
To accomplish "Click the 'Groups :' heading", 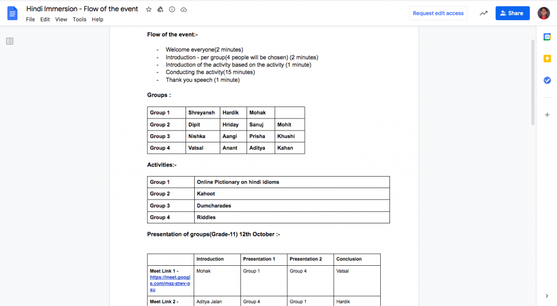I will [x=159, y=95].
